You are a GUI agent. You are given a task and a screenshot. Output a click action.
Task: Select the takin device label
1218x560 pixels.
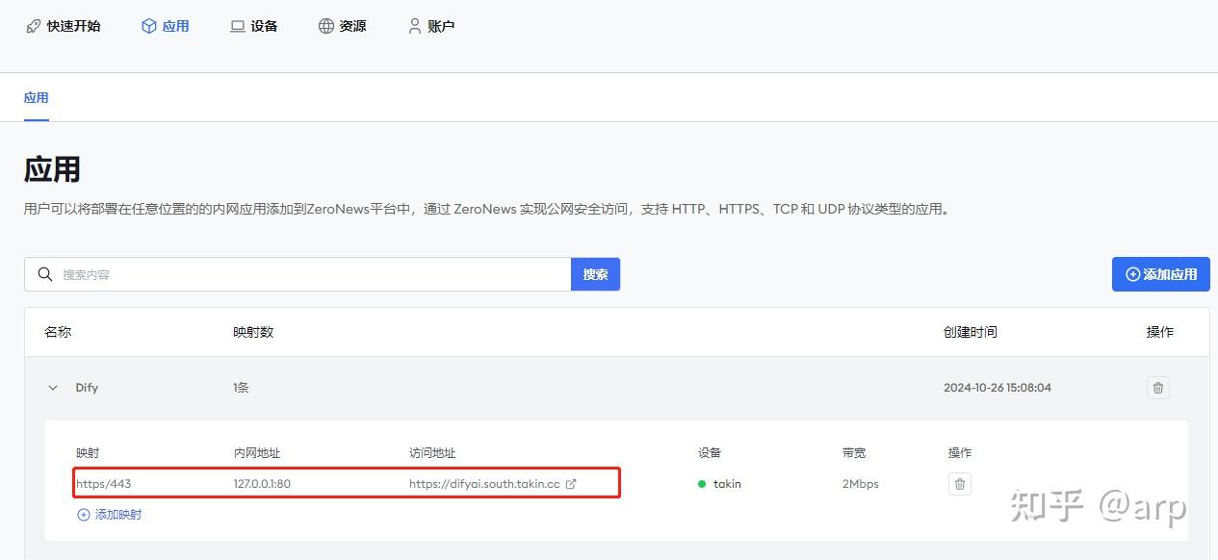click(727, 484)
